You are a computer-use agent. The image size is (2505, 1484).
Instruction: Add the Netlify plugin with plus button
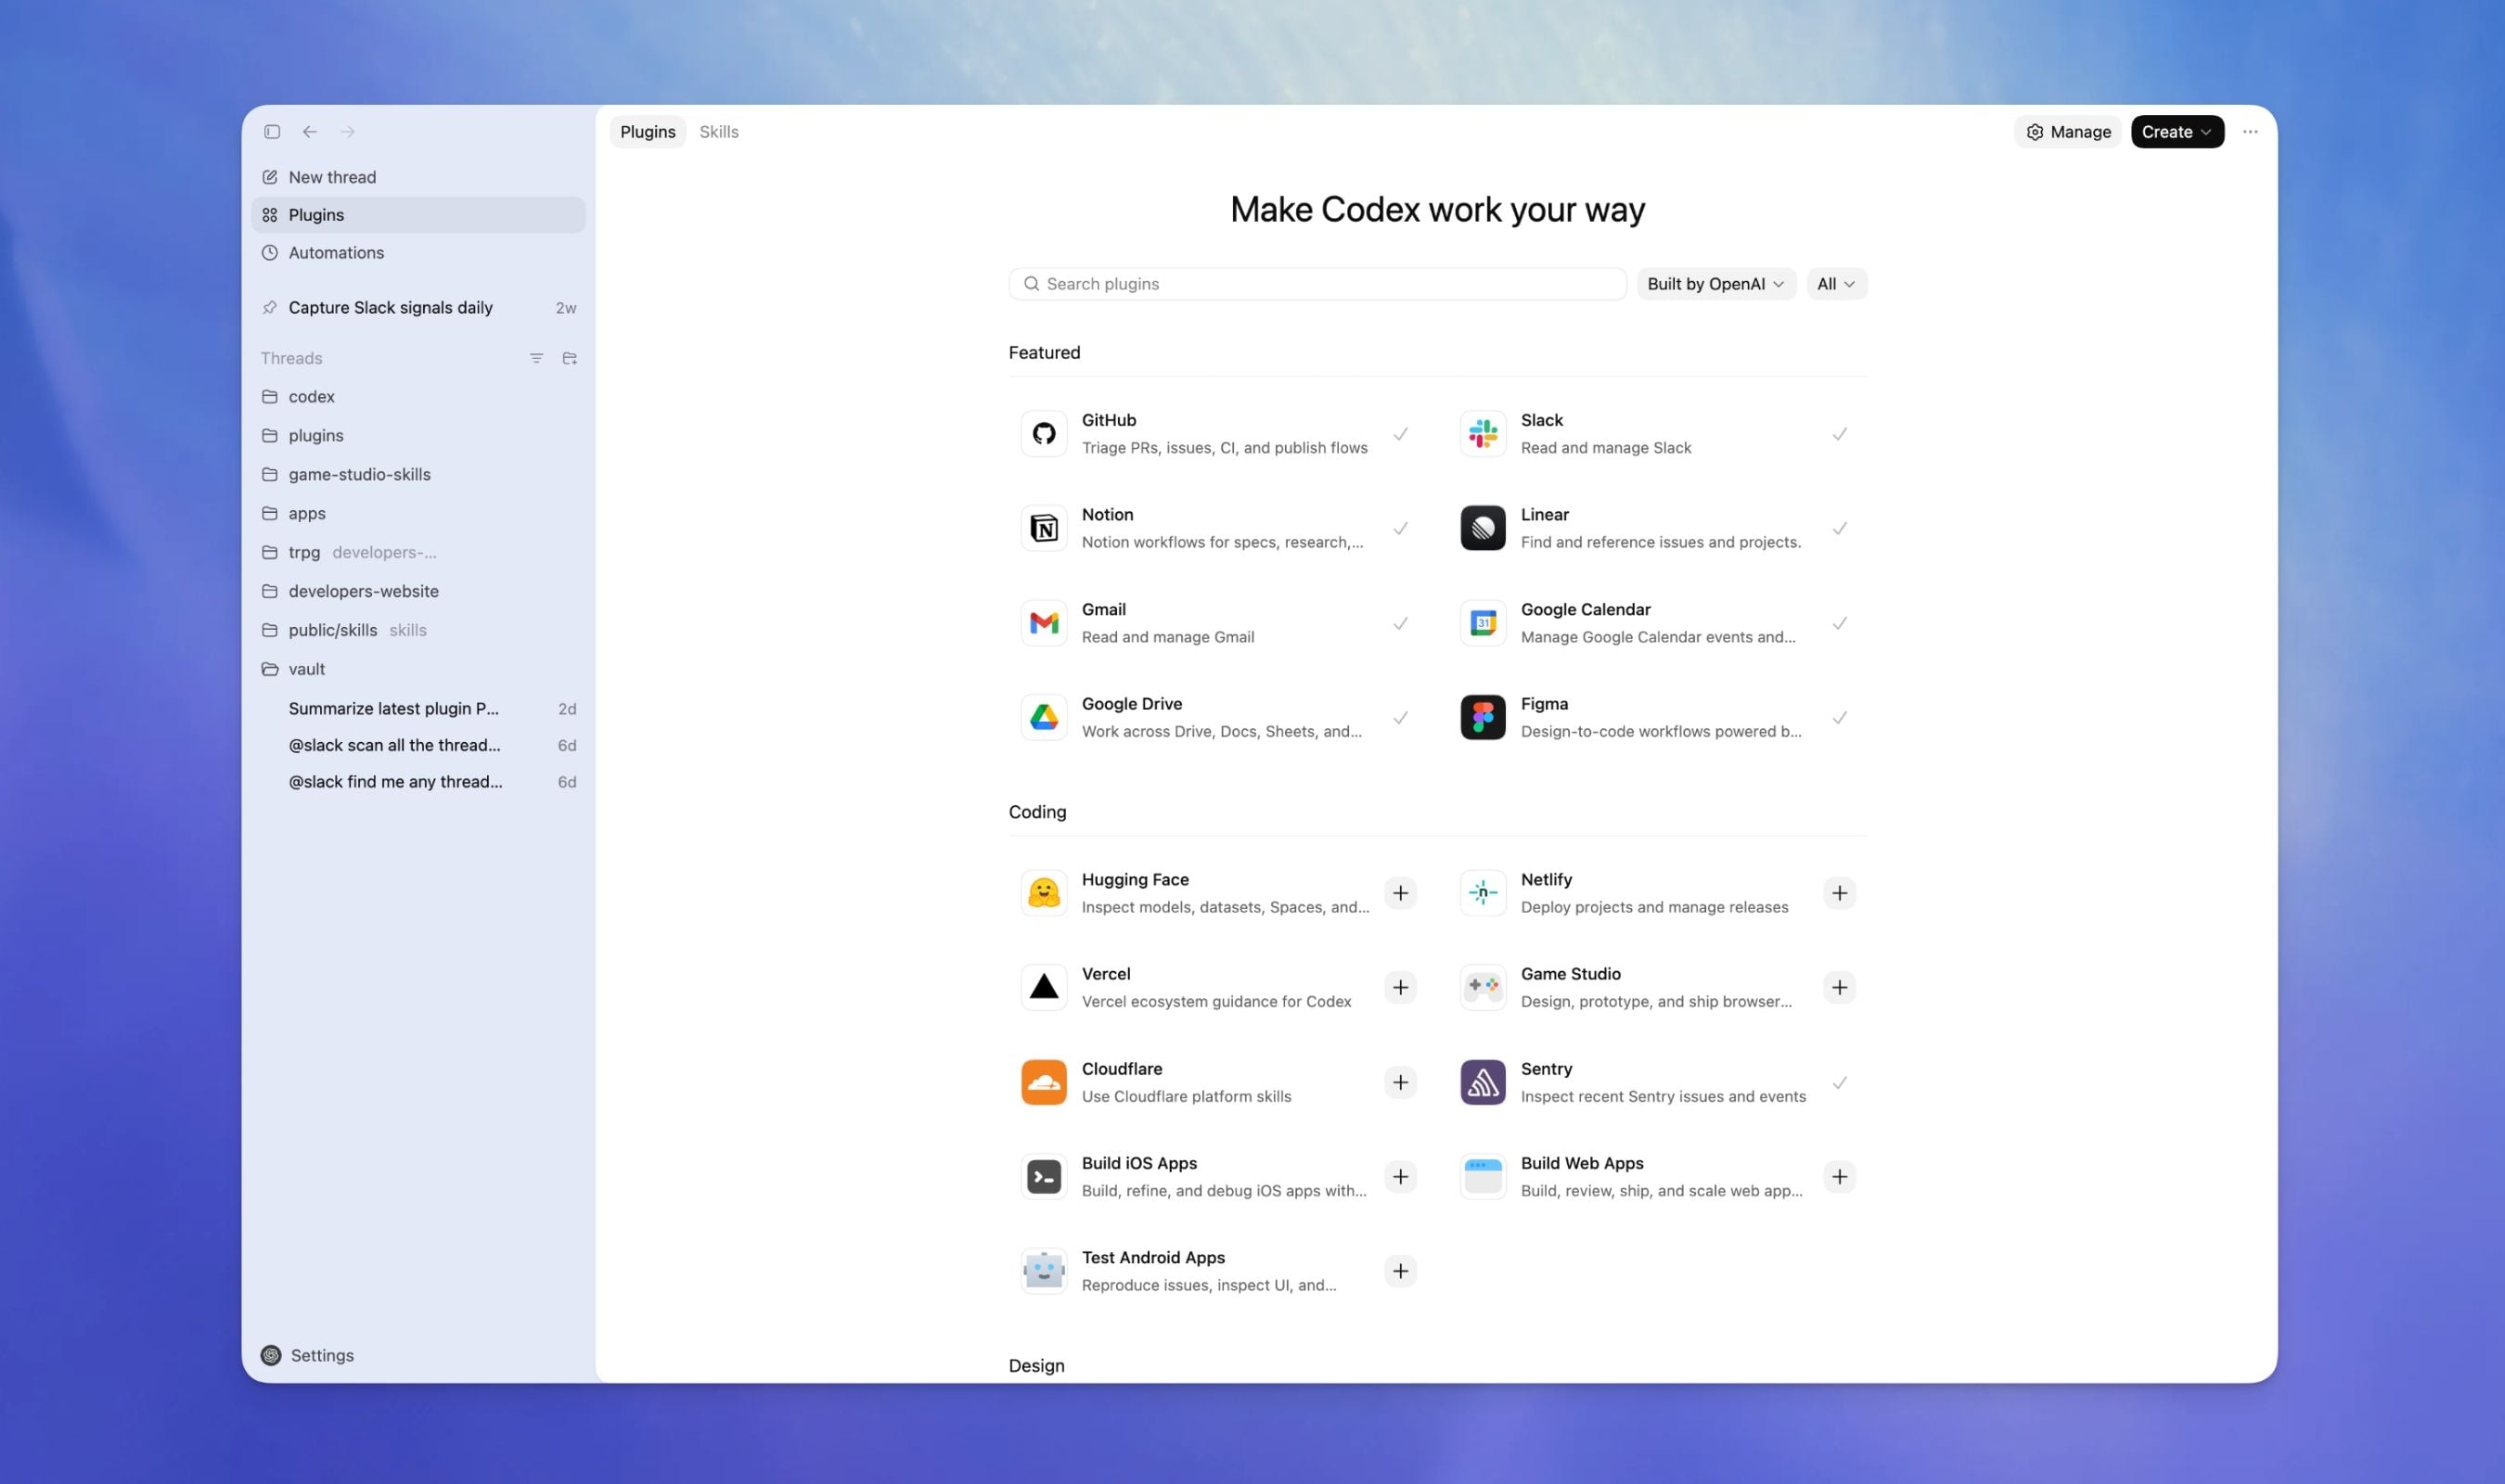point(1840,892)
